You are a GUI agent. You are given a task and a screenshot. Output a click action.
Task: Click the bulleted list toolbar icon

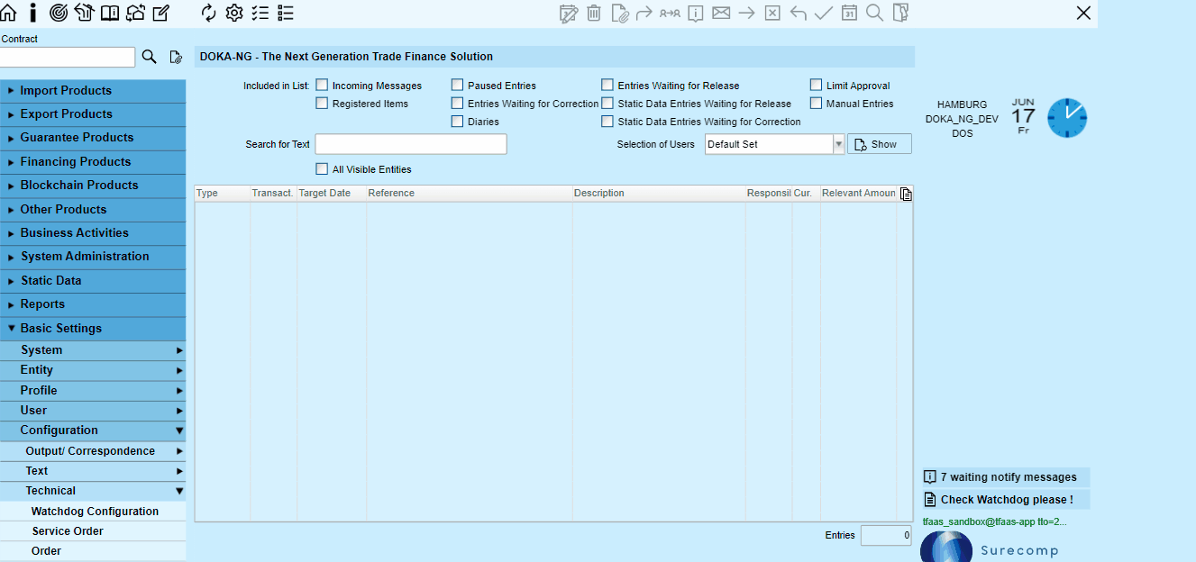pos(286,13)
